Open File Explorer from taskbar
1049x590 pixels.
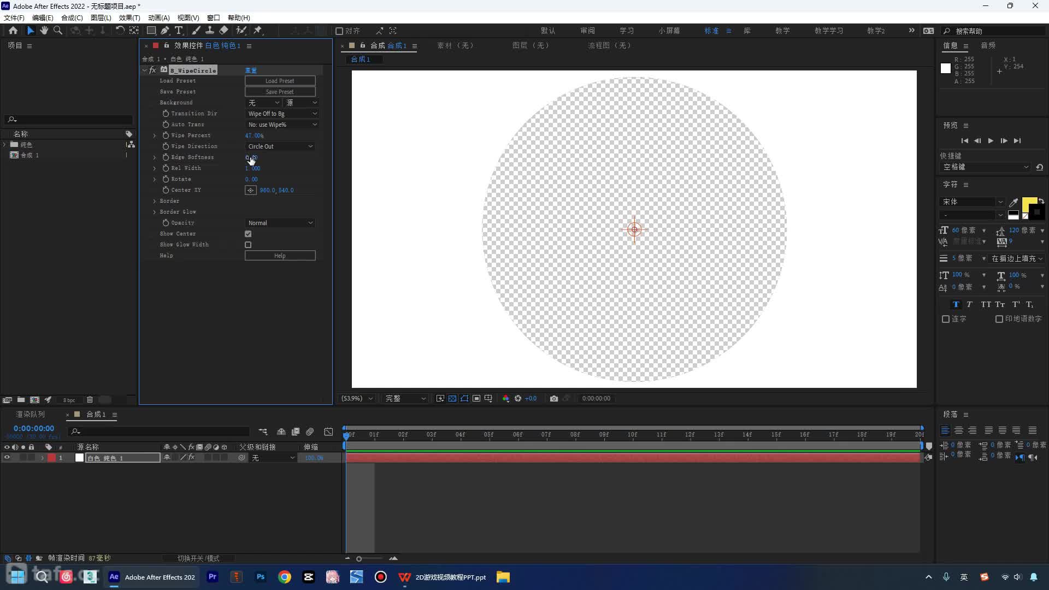tap(503, 577)
